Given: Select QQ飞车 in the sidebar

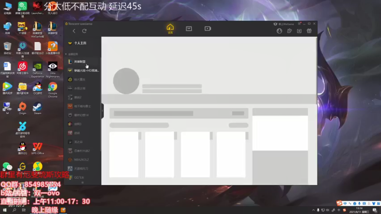Looking at the screenshot, I should pos(82,177).
